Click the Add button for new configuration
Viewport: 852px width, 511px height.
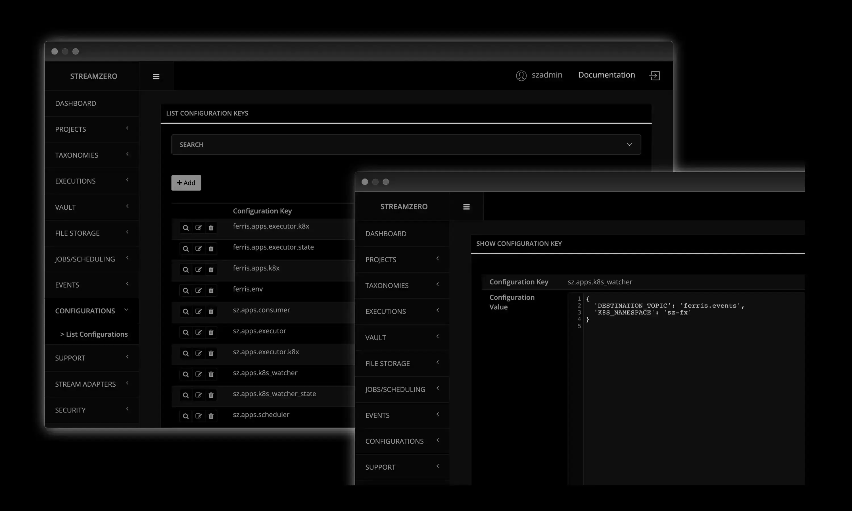click(186, 183)
